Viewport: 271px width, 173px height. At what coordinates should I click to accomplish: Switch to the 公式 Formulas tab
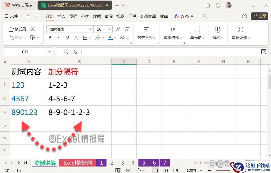click(85, 16)
